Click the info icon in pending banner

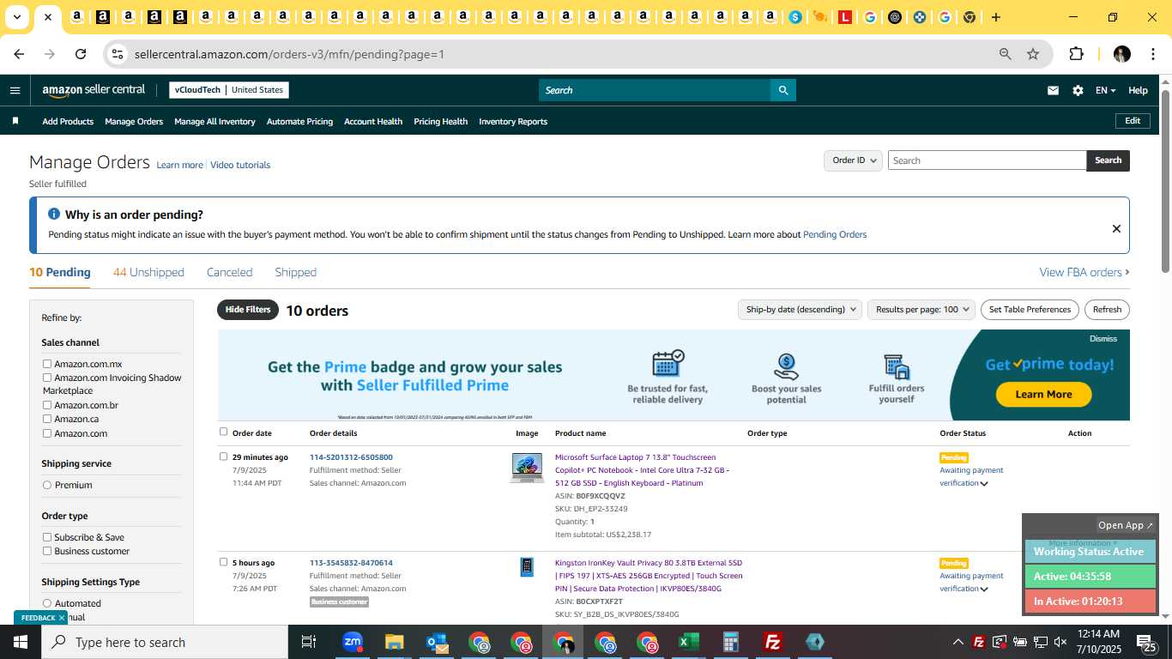coord(54,215)
